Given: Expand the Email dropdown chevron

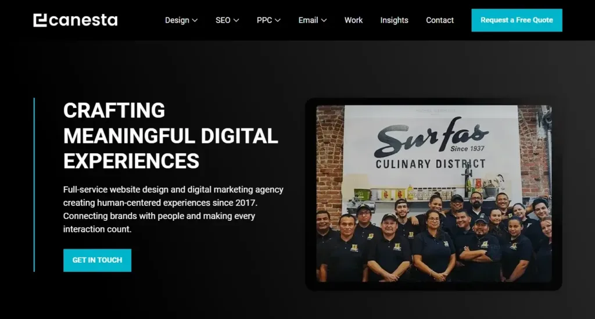Looking at the screenshot, I should pyautogui.click(x=324, y=20).
